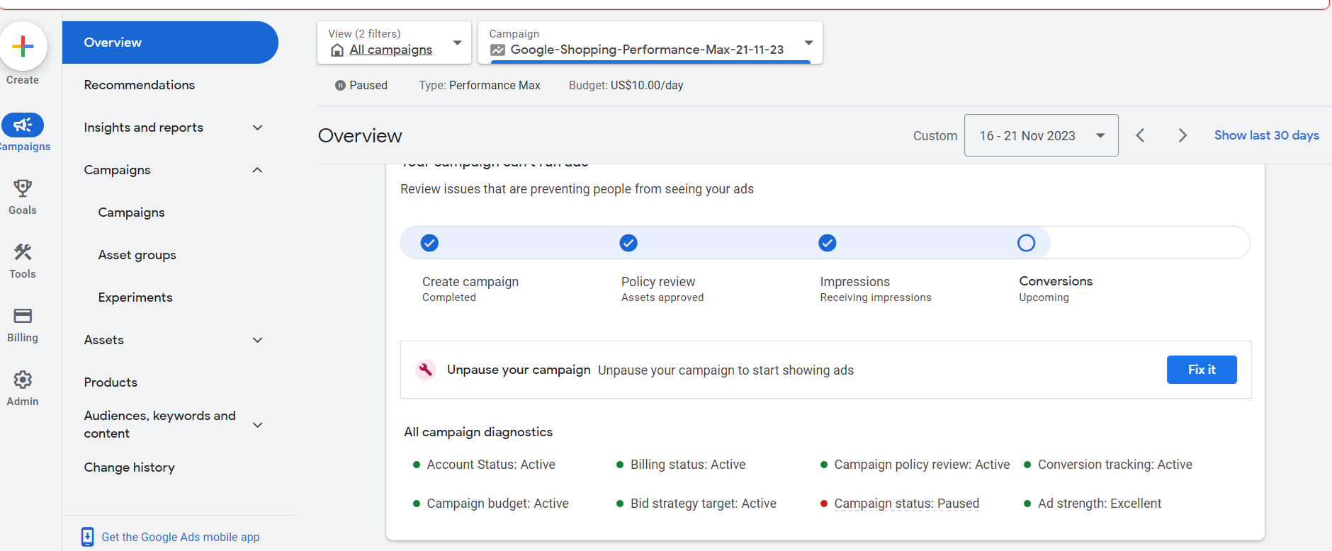Click Billing status: Active diagnostic
Viewport: 1332px width, 551px height.
[688, 465]
